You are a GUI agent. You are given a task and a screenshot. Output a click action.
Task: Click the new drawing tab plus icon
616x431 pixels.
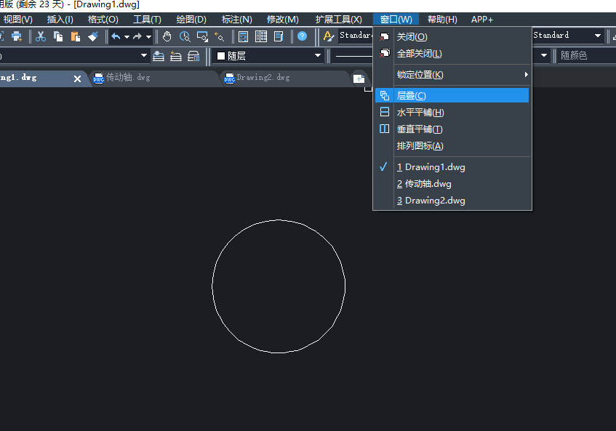359,78
